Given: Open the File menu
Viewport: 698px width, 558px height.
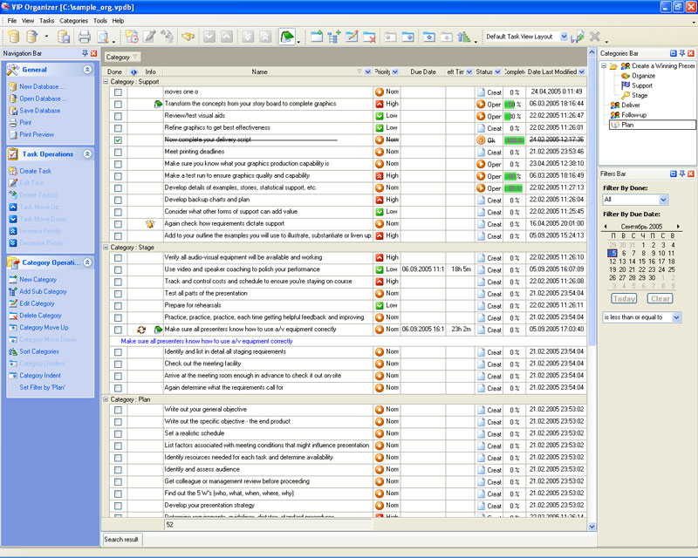Looking at the screenshot, I should pyautogui.click(x=12, y=20).
